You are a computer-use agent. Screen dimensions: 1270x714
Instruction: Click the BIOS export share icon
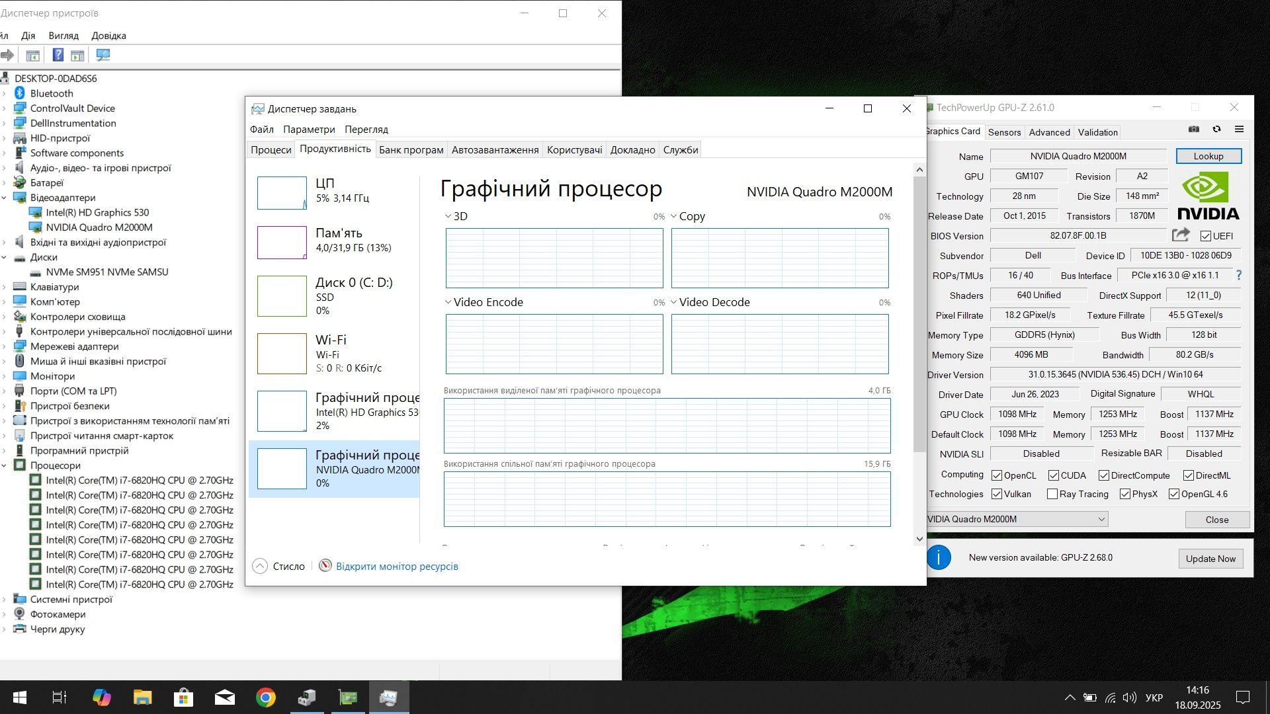pyautogui.click(x=1181, y=235)
